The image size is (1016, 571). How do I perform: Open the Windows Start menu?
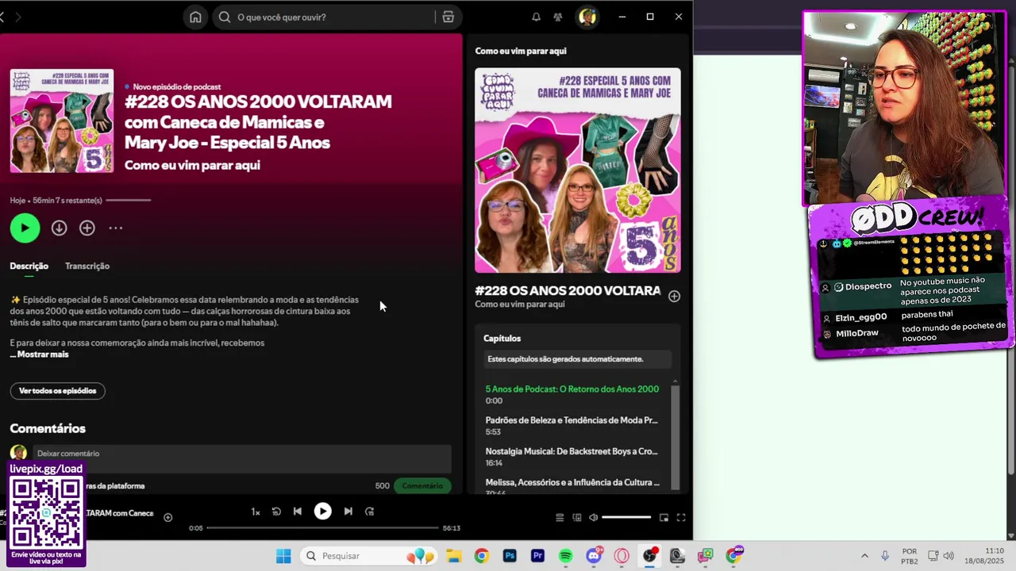point(283,556)
